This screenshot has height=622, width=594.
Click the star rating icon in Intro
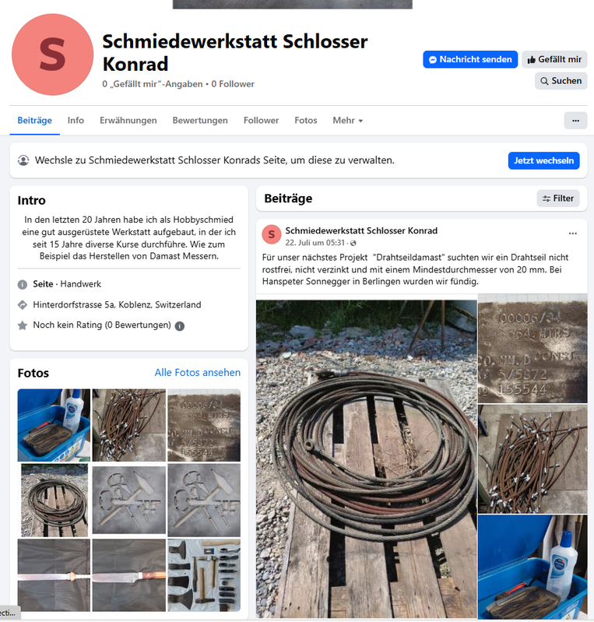pyautogui.click(x=23, y=325)
